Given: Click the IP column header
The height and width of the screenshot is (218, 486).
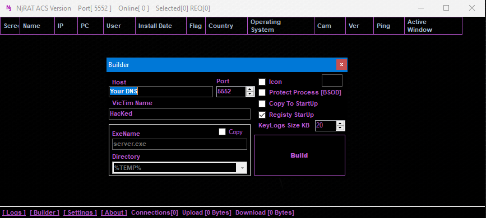Looking at the screenshot, I should pyautogui.click(x=66, y=26).
